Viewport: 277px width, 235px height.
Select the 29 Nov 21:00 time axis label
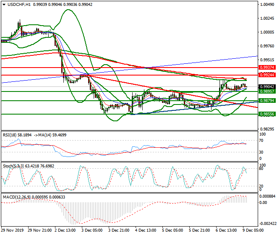tap(40, 230)
